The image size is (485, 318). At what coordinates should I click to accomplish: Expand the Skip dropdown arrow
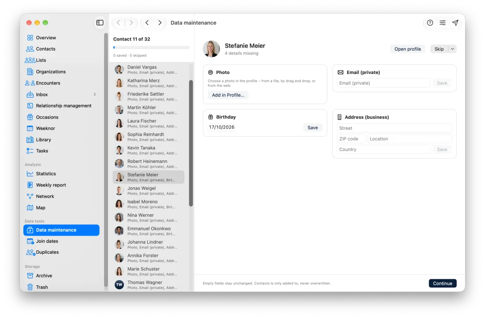coord(452,49)
